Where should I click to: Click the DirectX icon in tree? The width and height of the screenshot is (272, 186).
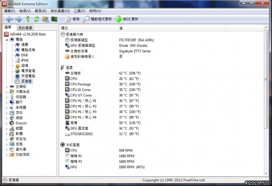click(x=12, y=123)
